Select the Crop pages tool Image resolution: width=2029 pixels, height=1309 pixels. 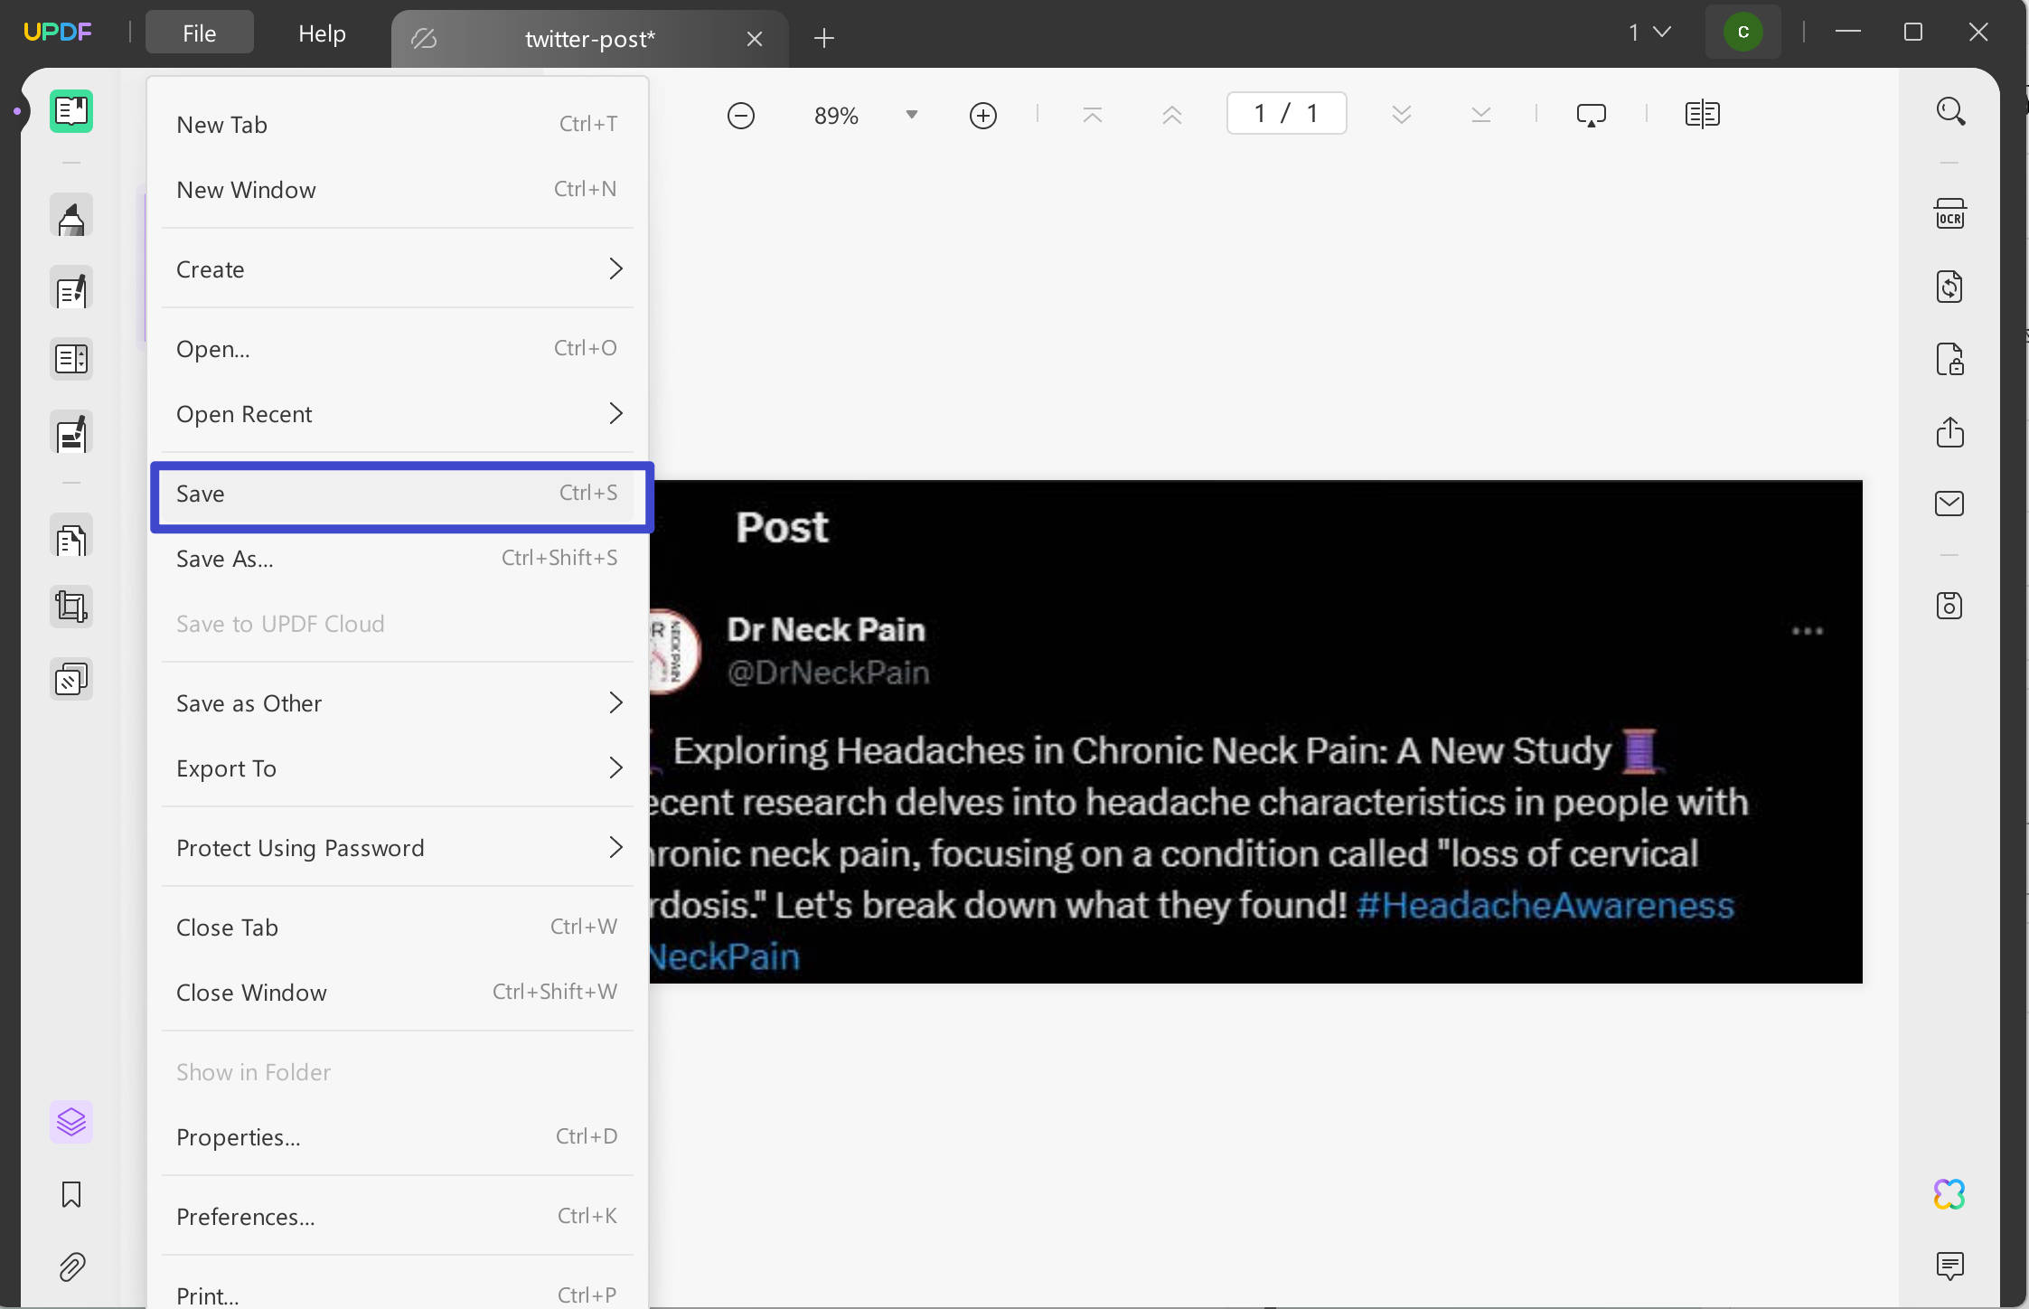pyautogui.click(x=71, y=606)
